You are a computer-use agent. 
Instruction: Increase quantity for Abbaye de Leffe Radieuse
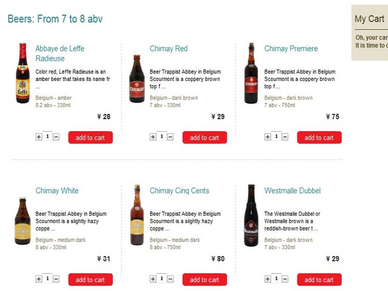coord(39,137)
